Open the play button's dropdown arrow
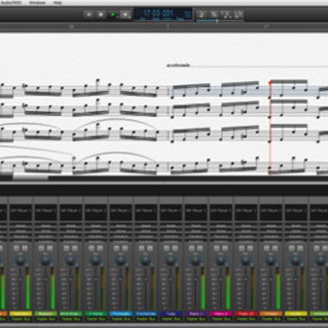The image size is (328, 328). (x=118, y=17)
